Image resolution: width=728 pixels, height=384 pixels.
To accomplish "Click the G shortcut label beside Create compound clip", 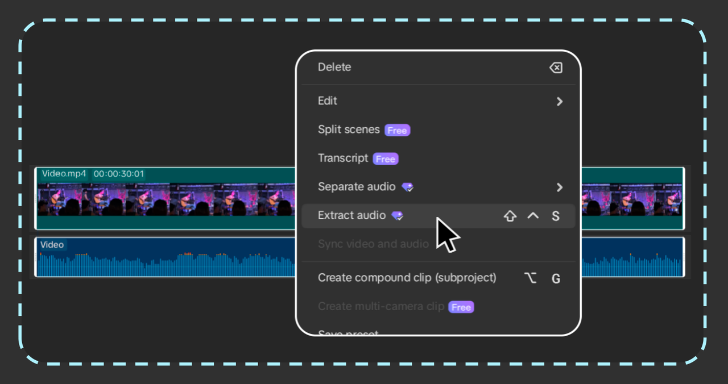I will (x=556, y=278).
